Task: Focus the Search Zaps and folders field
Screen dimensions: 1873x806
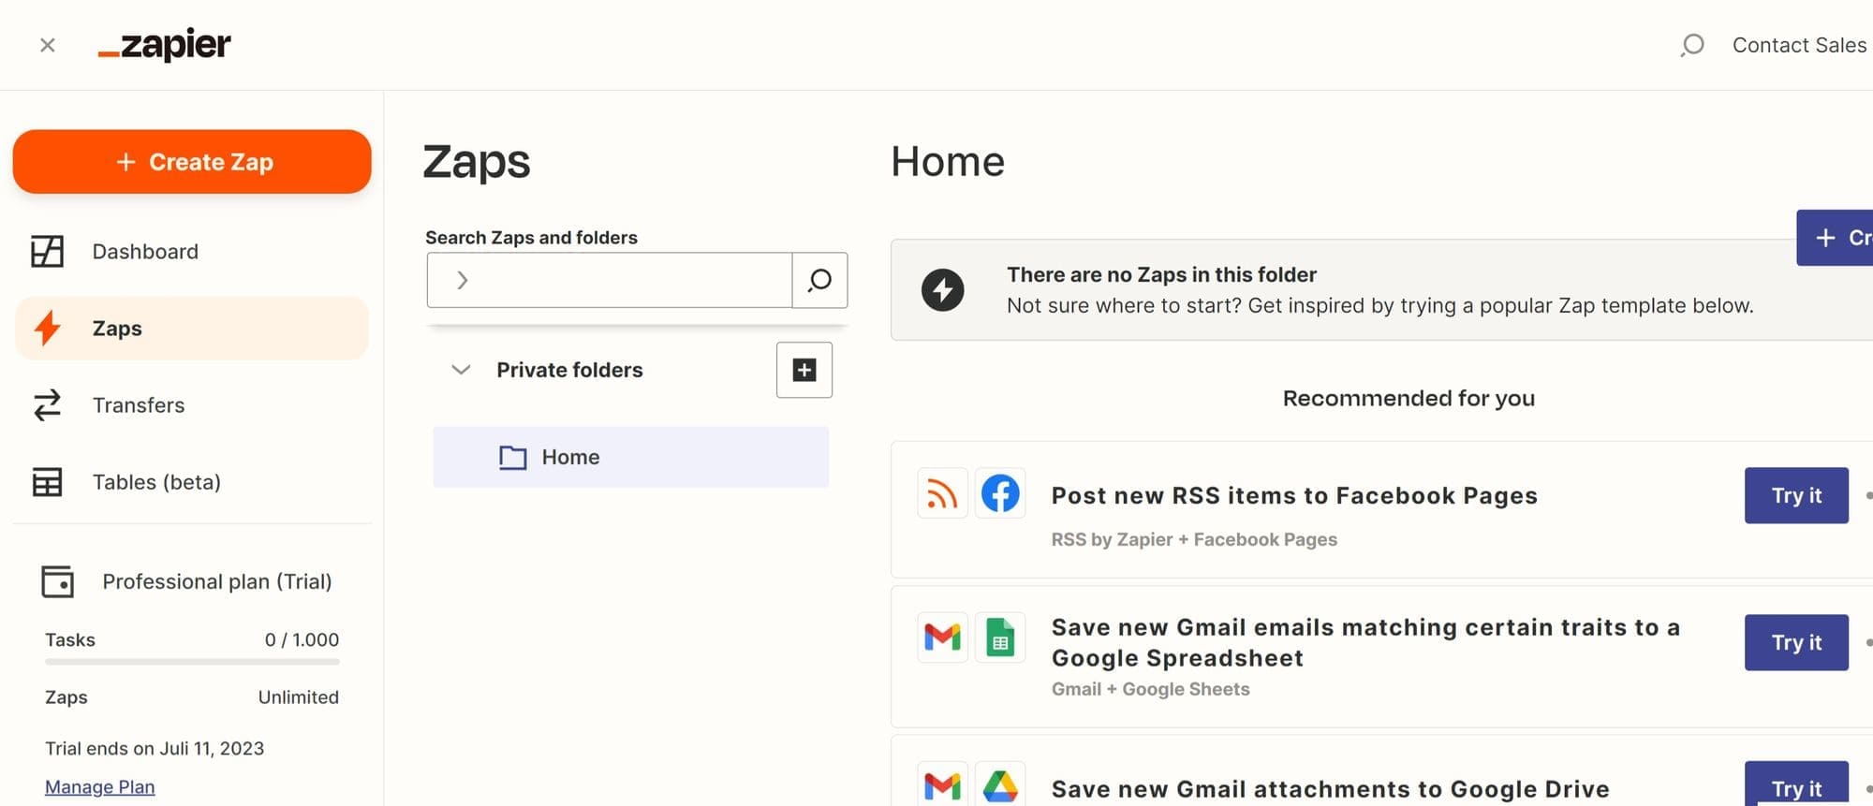Action: (609, 280)
